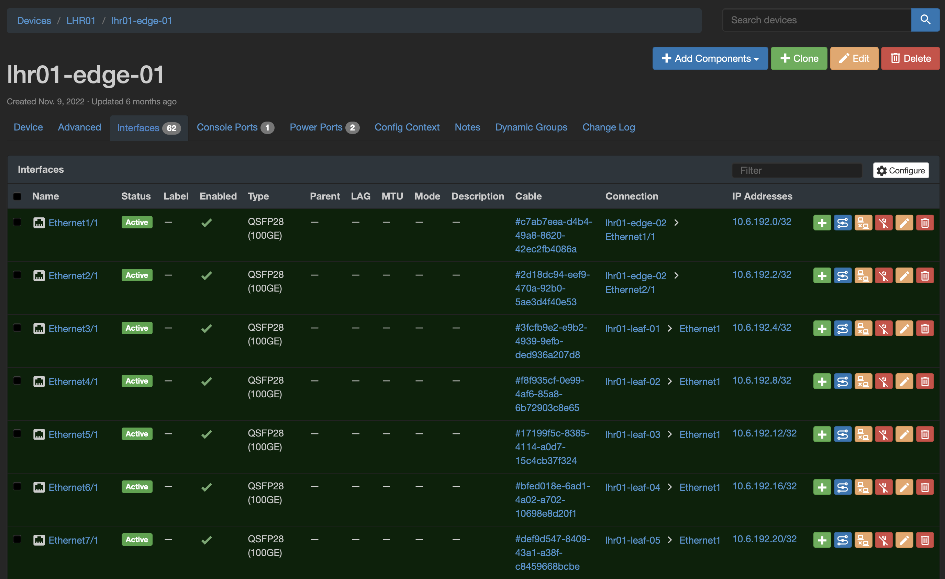The image size is (945, 579).
Task: Click blue trace cable icon for Ethernet2/1
Action: (x=842, y=275)
